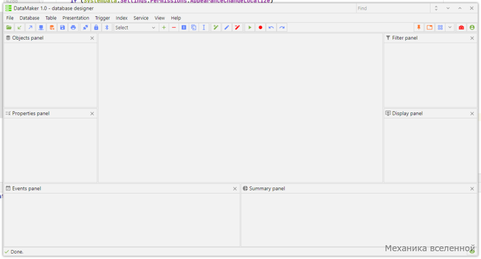Screen dimensions: 481x259
Task: Close the Properties panel
Action: 92,114
